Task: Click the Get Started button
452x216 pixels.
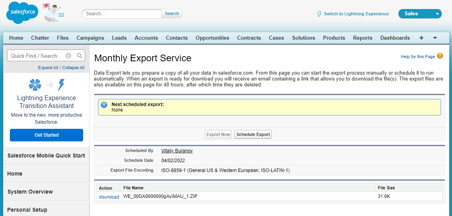Action: [x=47, y=135]
